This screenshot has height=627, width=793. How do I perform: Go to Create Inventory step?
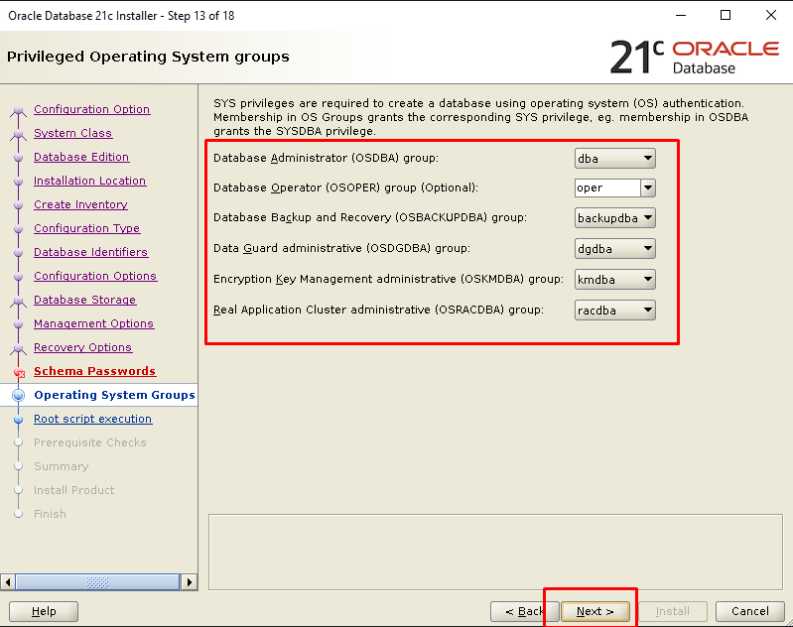pyautogui.click(x=80, y=204)
